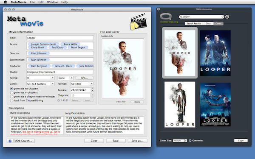Select the Paul Dano actor token
Viewport: 255px width, 159px height.
point(57,47)
